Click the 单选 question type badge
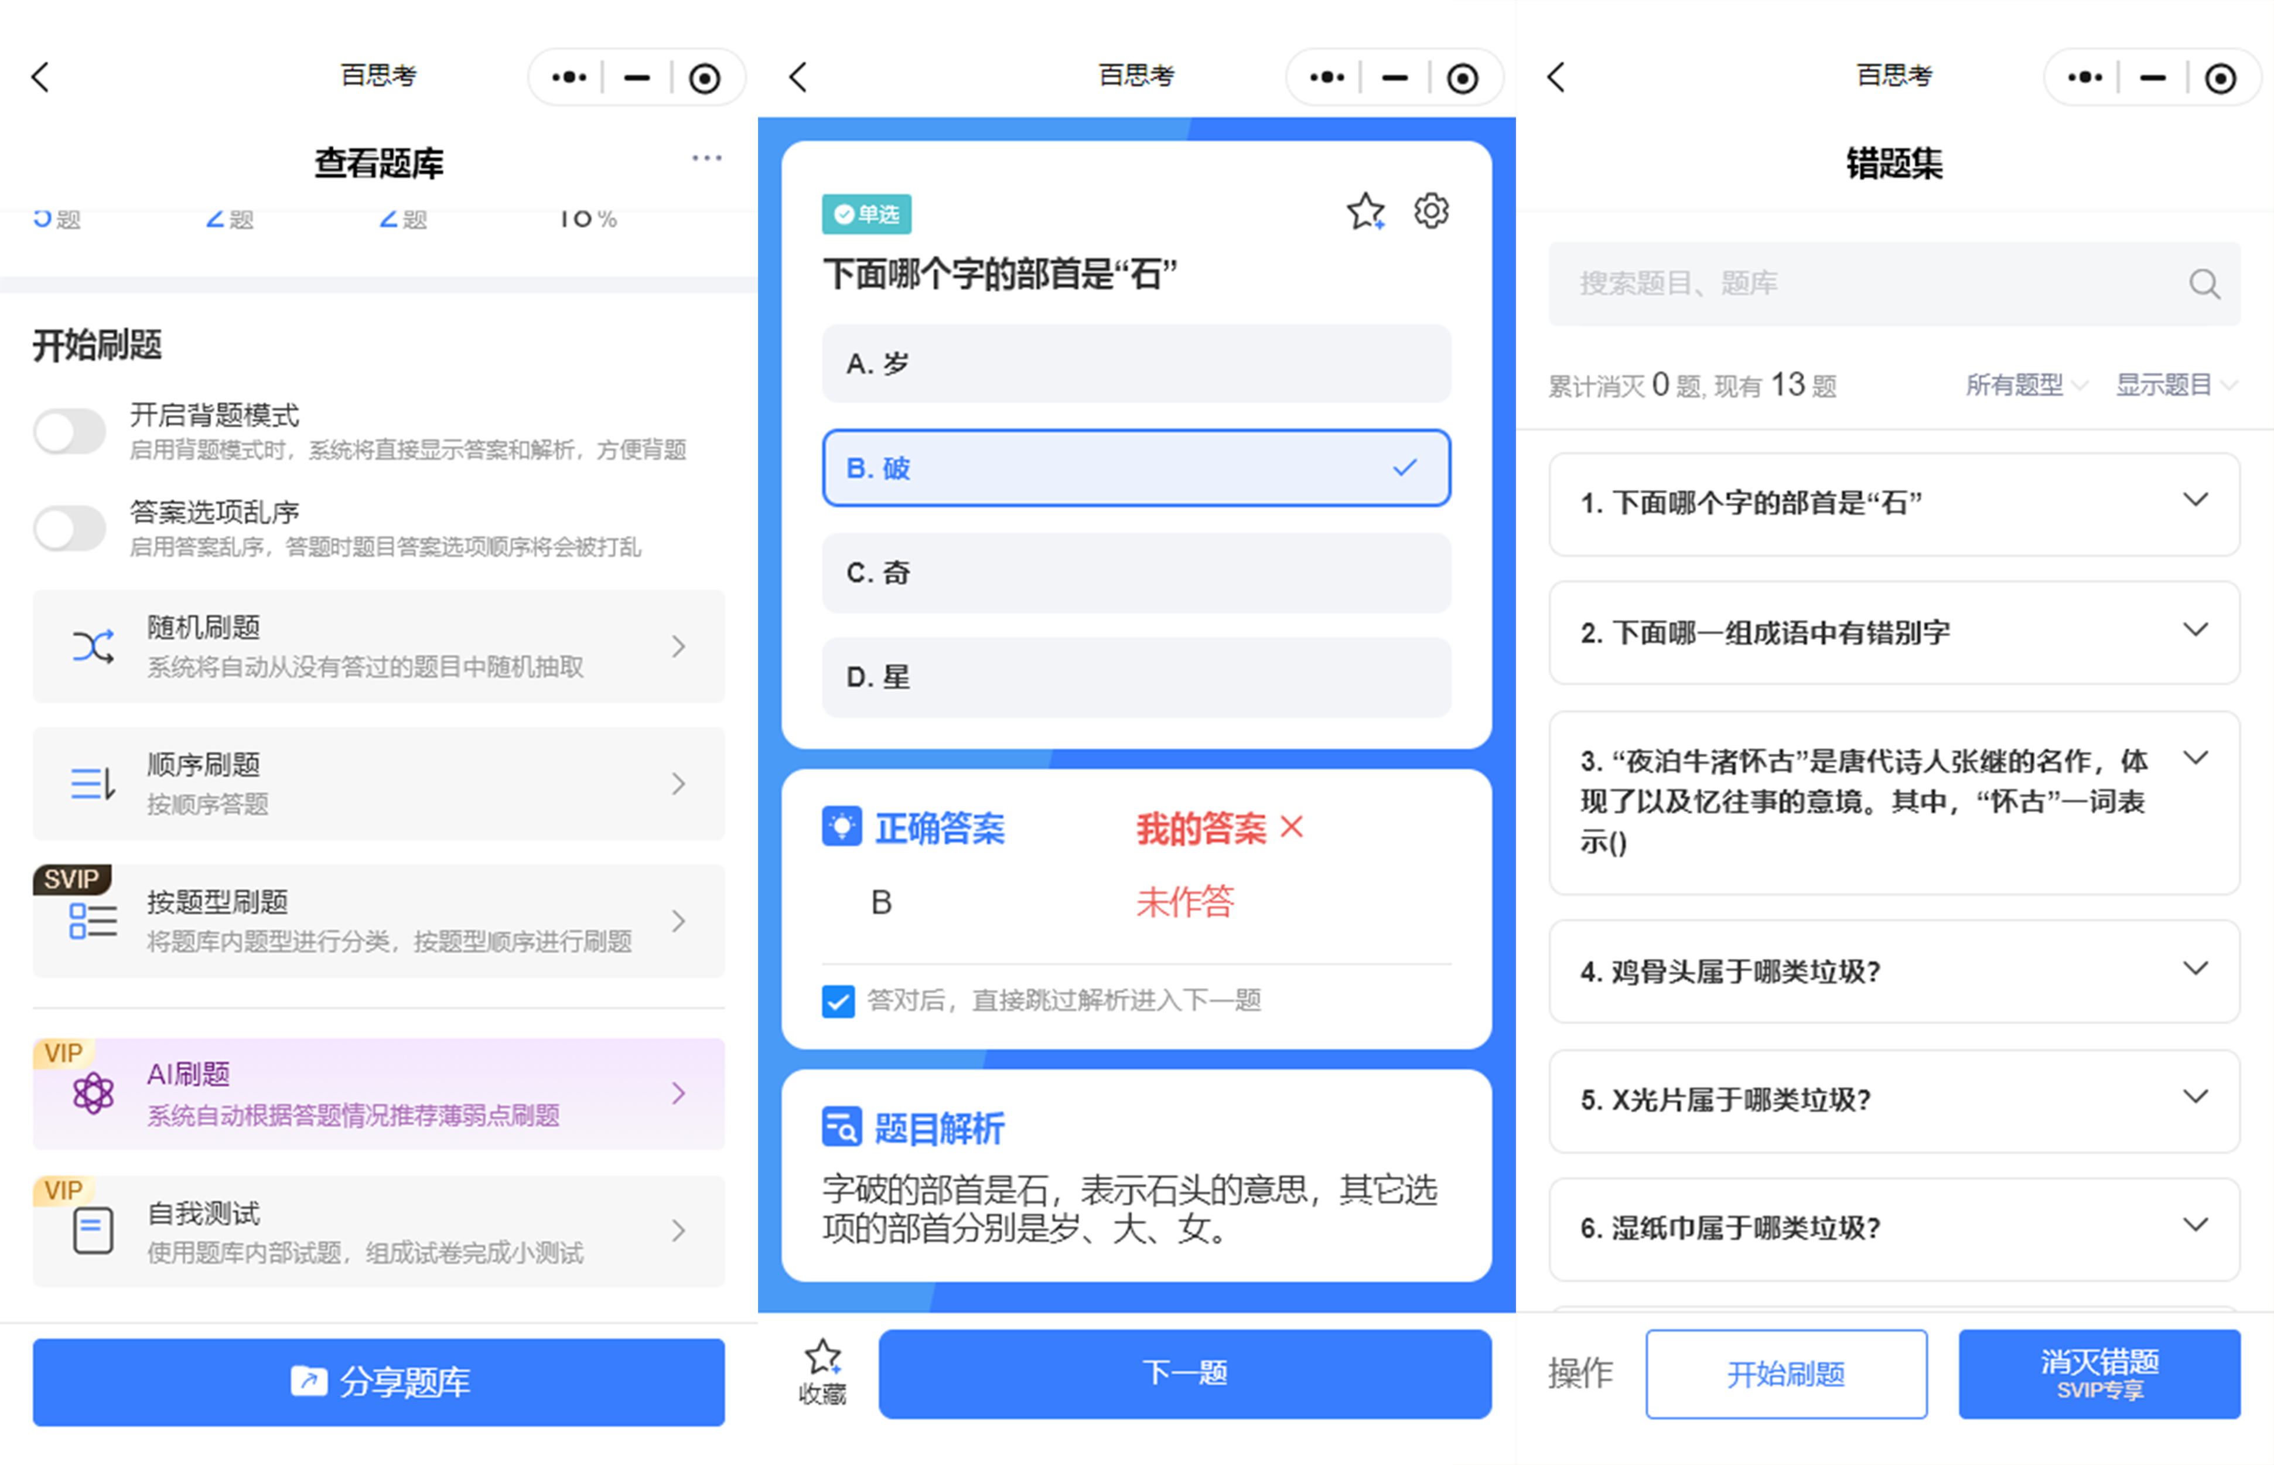This screenshot has height=1465, width=2274. (866, 214)
